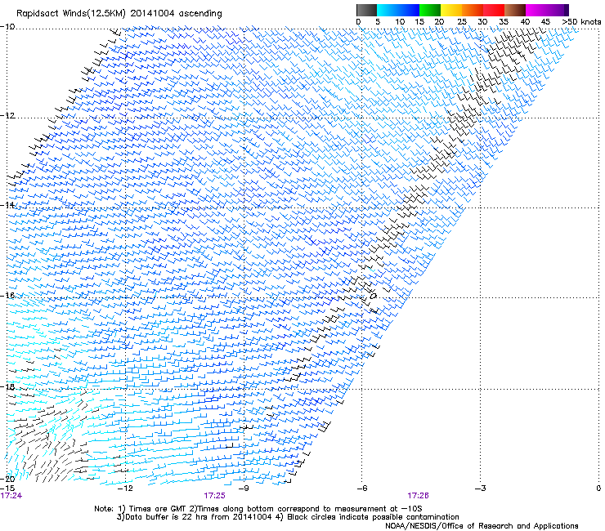Click the '>50 knots' legend label
Image resolution: width=605 pixels, height=531 pixels.
[x=581, y=21]
